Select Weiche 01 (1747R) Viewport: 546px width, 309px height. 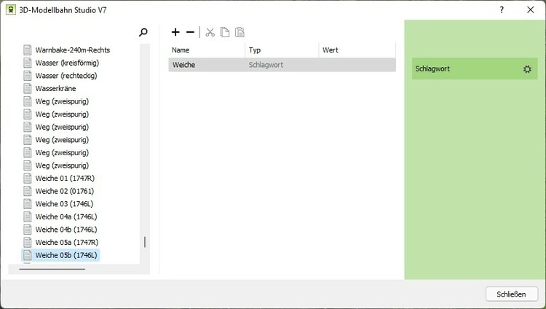tap(65, 179)
